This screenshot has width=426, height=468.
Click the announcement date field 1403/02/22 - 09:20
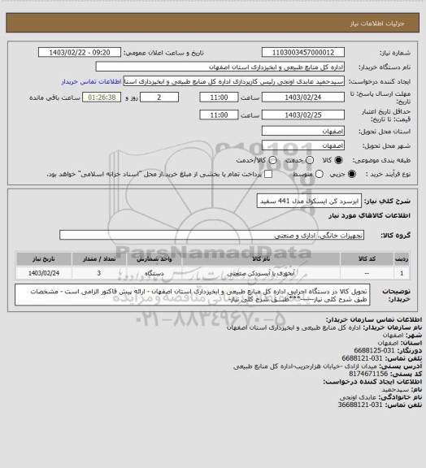point(80,53)
